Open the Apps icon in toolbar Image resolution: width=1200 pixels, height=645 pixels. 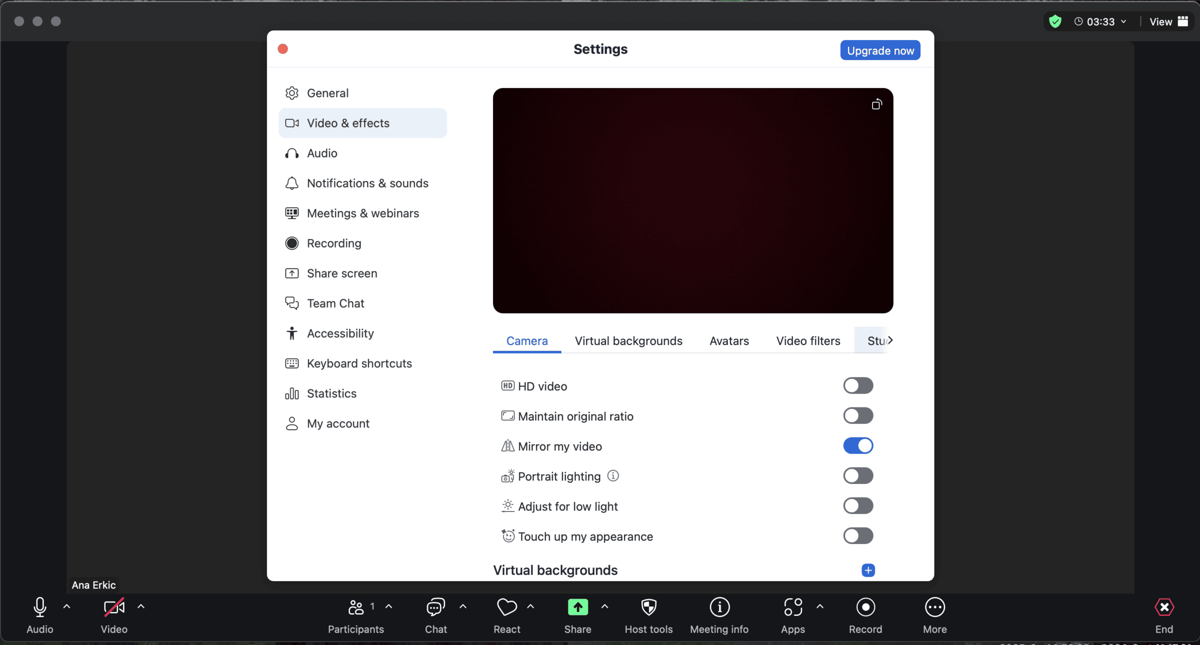(793, 607)
